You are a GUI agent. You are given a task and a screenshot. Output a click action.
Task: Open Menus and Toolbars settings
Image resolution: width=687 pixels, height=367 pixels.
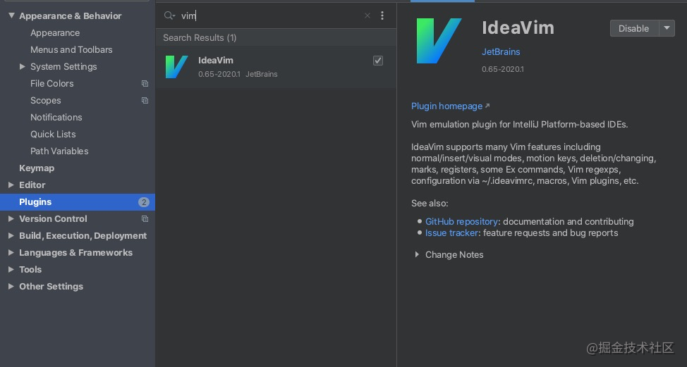pyautogui.click(x=71, y=50)
